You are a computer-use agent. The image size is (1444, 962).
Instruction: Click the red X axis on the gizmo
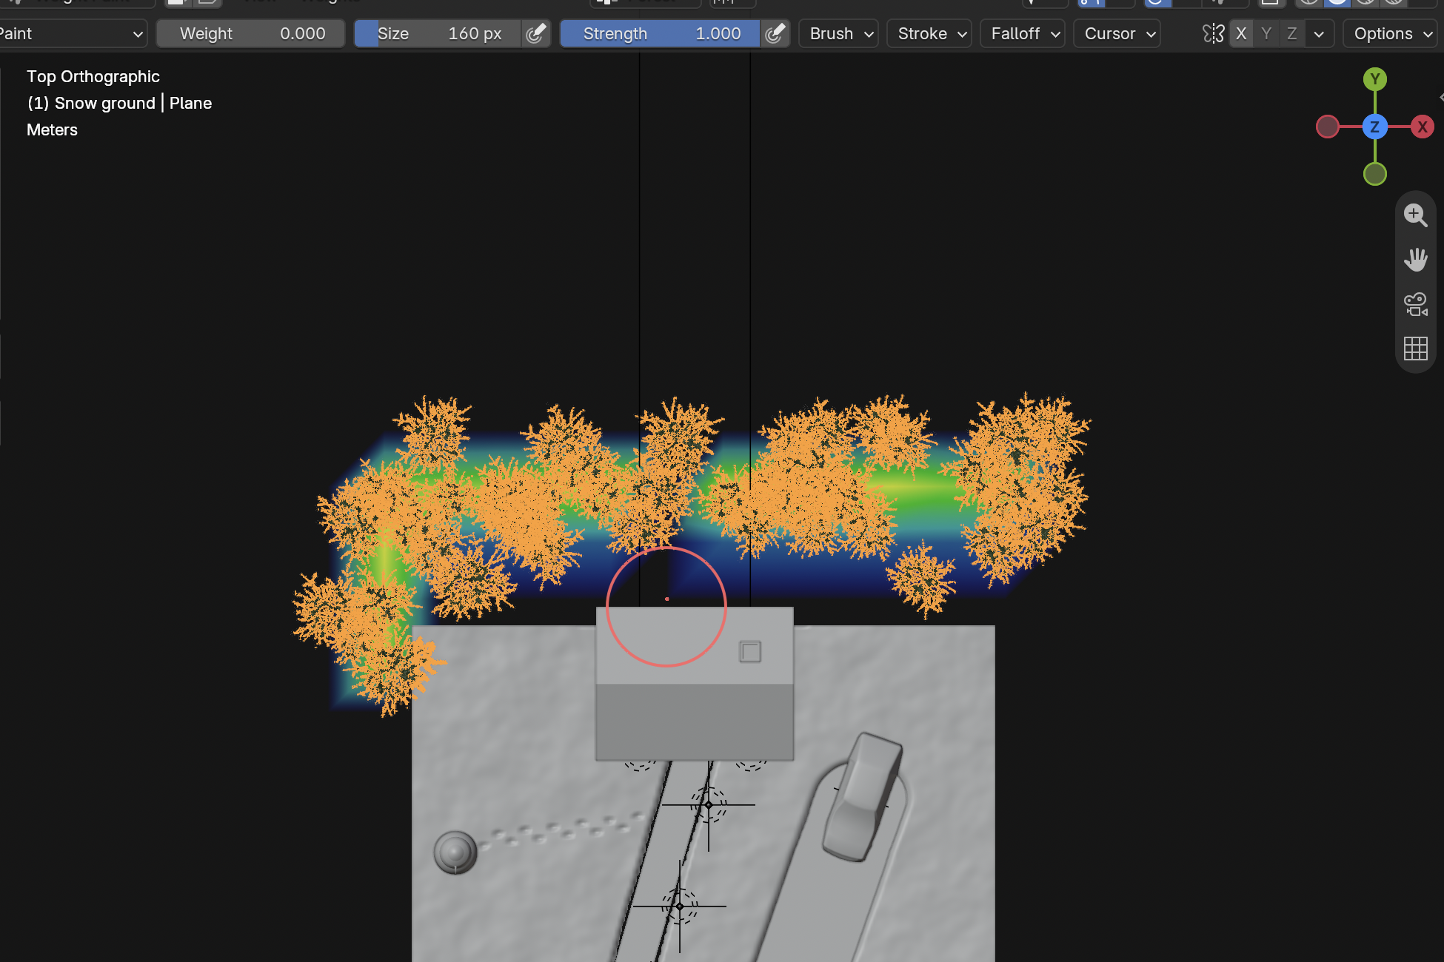pos(1422,127)
